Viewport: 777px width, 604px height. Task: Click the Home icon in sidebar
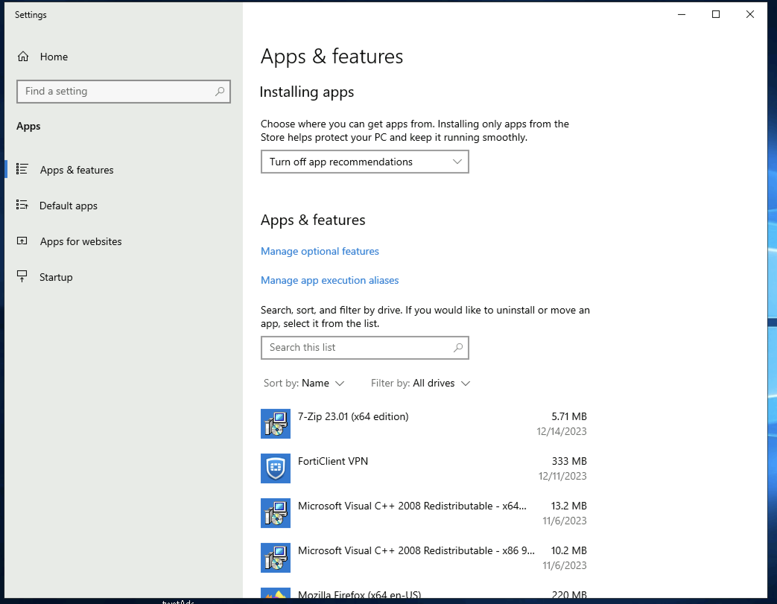click(23, 57)
